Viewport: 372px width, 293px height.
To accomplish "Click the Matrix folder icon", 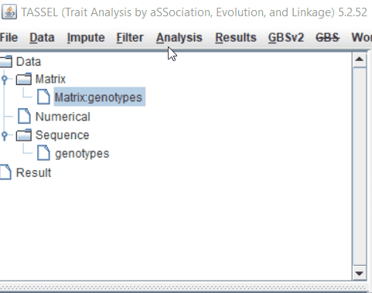I will tap(24, 79).
